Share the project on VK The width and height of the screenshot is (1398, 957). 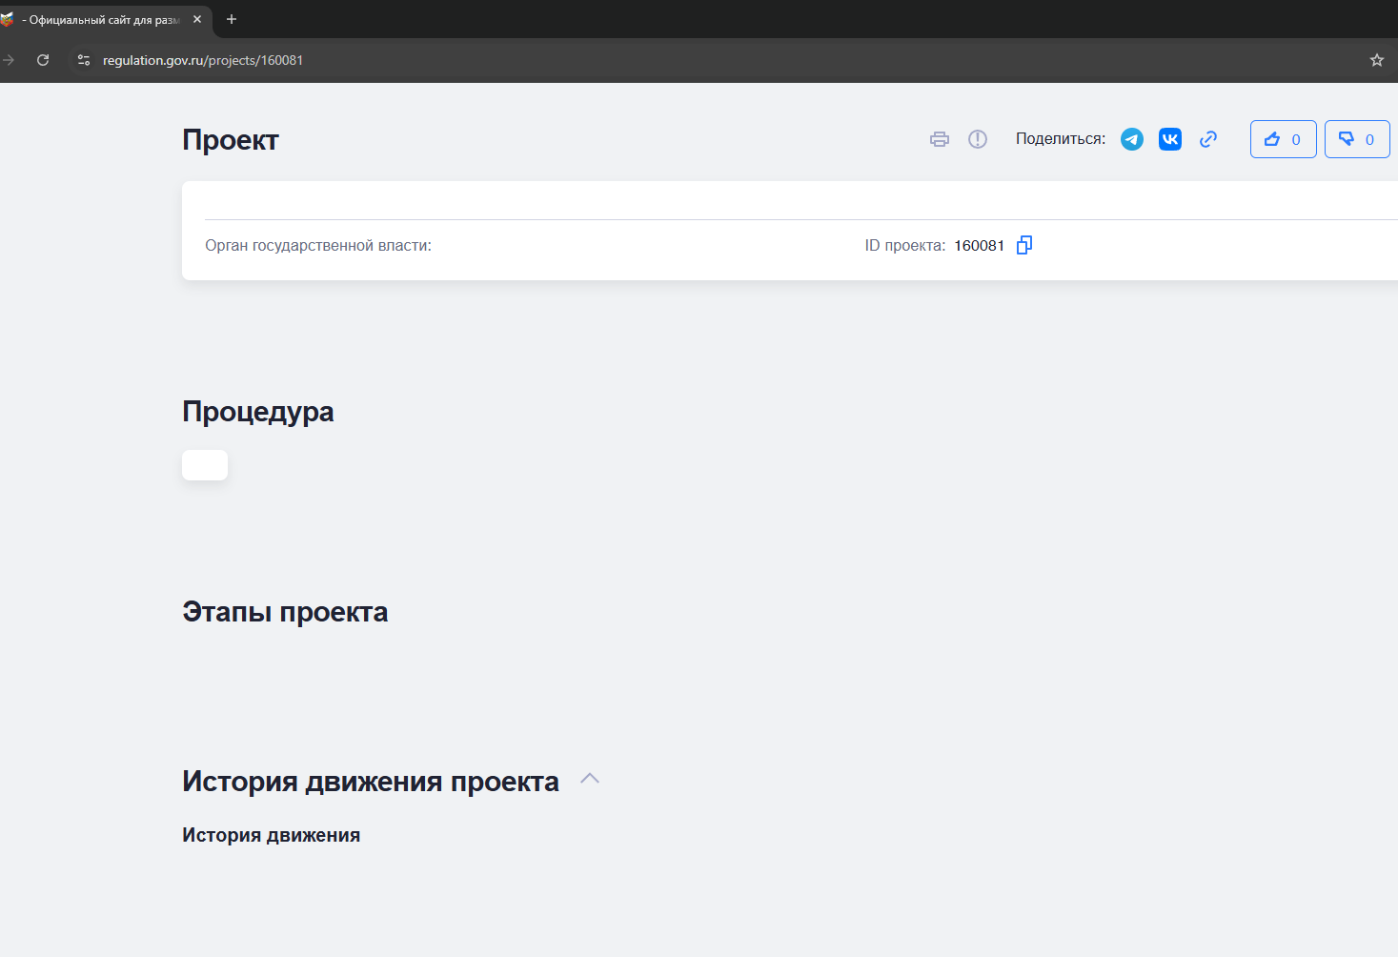tap(1169, 139)
